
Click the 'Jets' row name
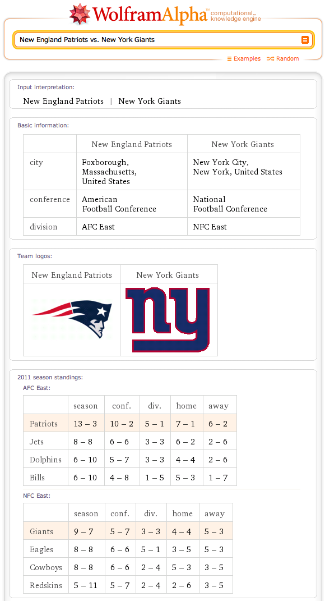37,442
